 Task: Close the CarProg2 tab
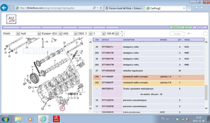click(184, 8)
